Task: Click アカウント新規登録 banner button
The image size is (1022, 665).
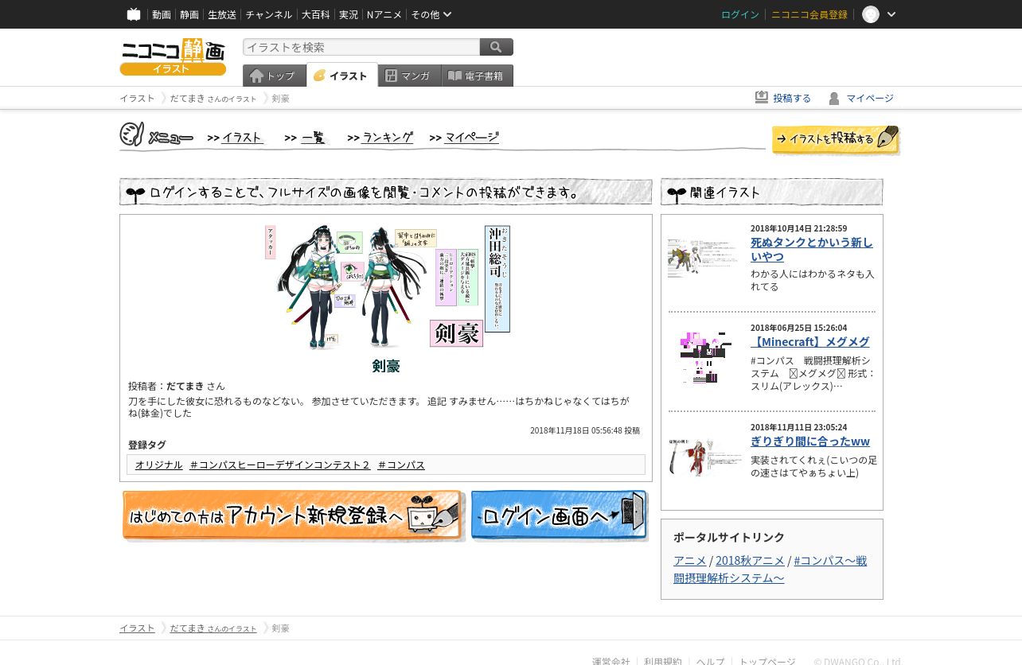Action: tap(293, 516)
